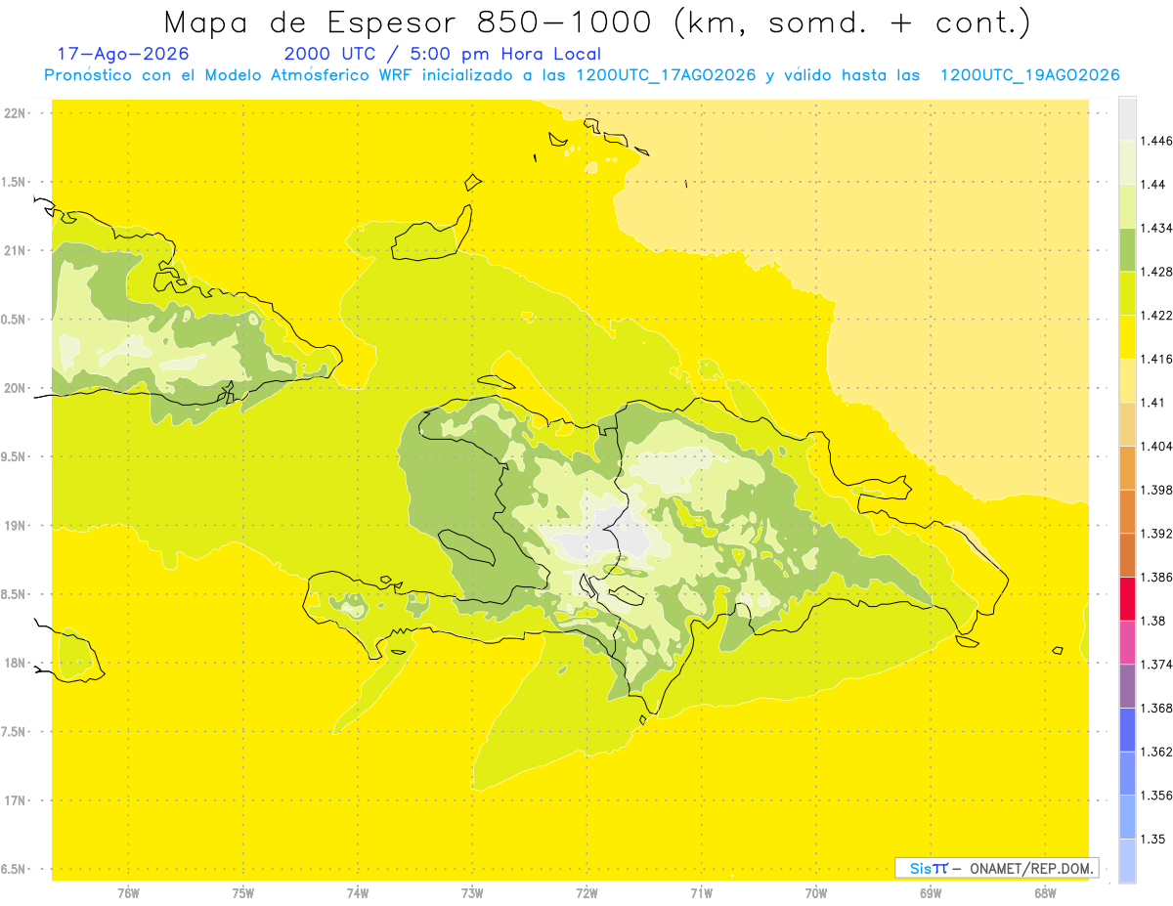Pick the bright yellow swatch between 1.416 and 1.422
This screenshot has height=906, width=1173.
coord(1127,336)
